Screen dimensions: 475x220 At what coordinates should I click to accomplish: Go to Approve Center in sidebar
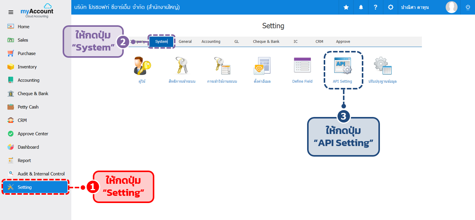click(x=33, y=134)
